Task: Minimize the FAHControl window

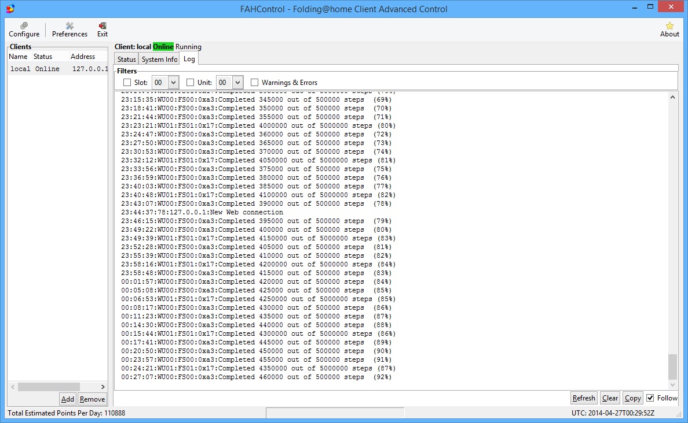Action: click(635, 7)
